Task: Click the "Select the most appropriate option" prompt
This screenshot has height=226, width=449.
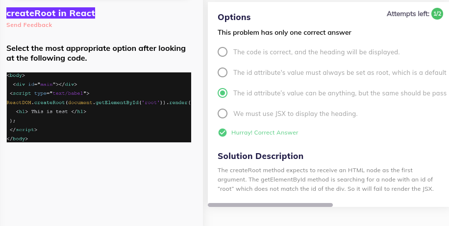Action: point(96,53)
